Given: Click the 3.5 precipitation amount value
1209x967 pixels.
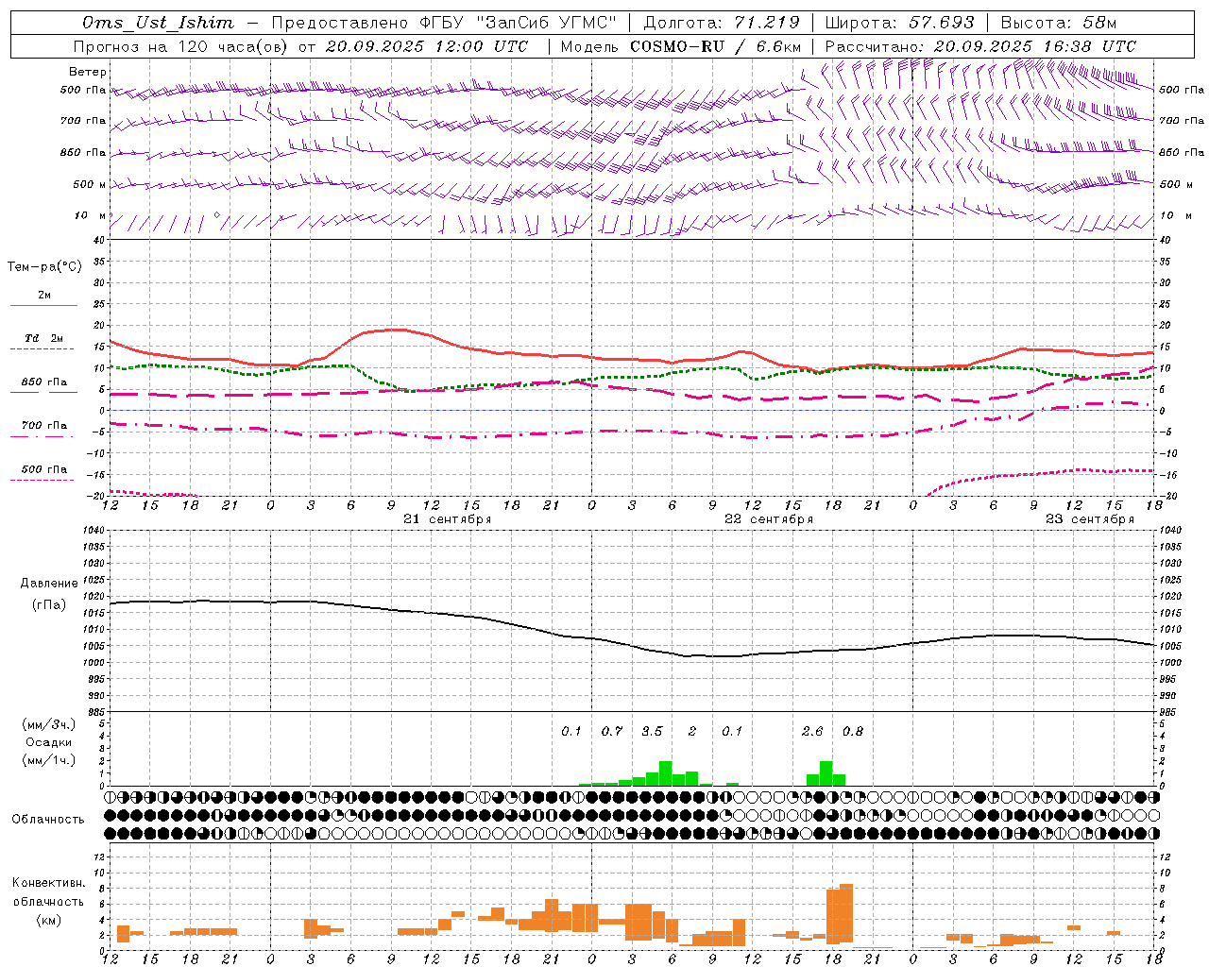Looking at the screenshot, I should (x=652, y=732).
